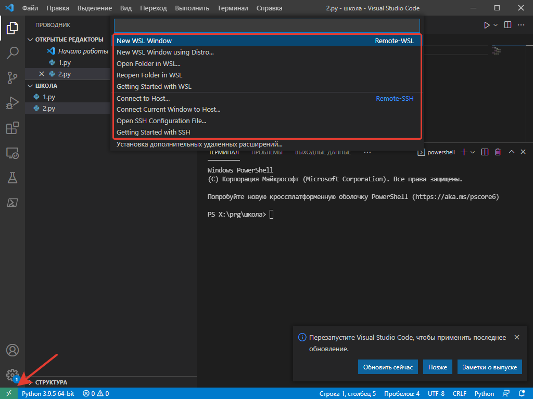Screen dimensions: 533x399
Task: Click the VS Code logo in title bar
Action: click(x=9, y=7)
